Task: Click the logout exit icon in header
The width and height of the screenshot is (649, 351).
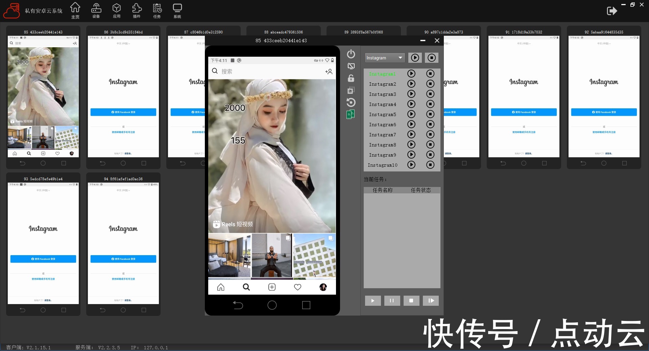Action: [612, 11]
